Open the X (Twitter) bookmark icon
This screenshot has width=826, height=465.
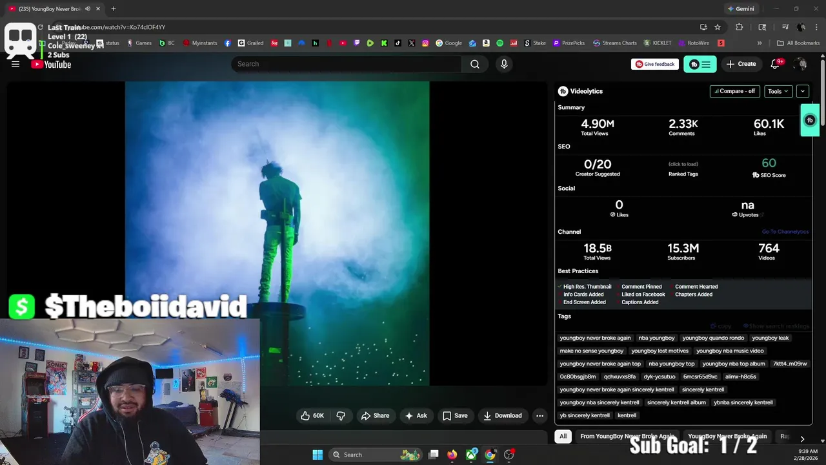click(412, 43)
